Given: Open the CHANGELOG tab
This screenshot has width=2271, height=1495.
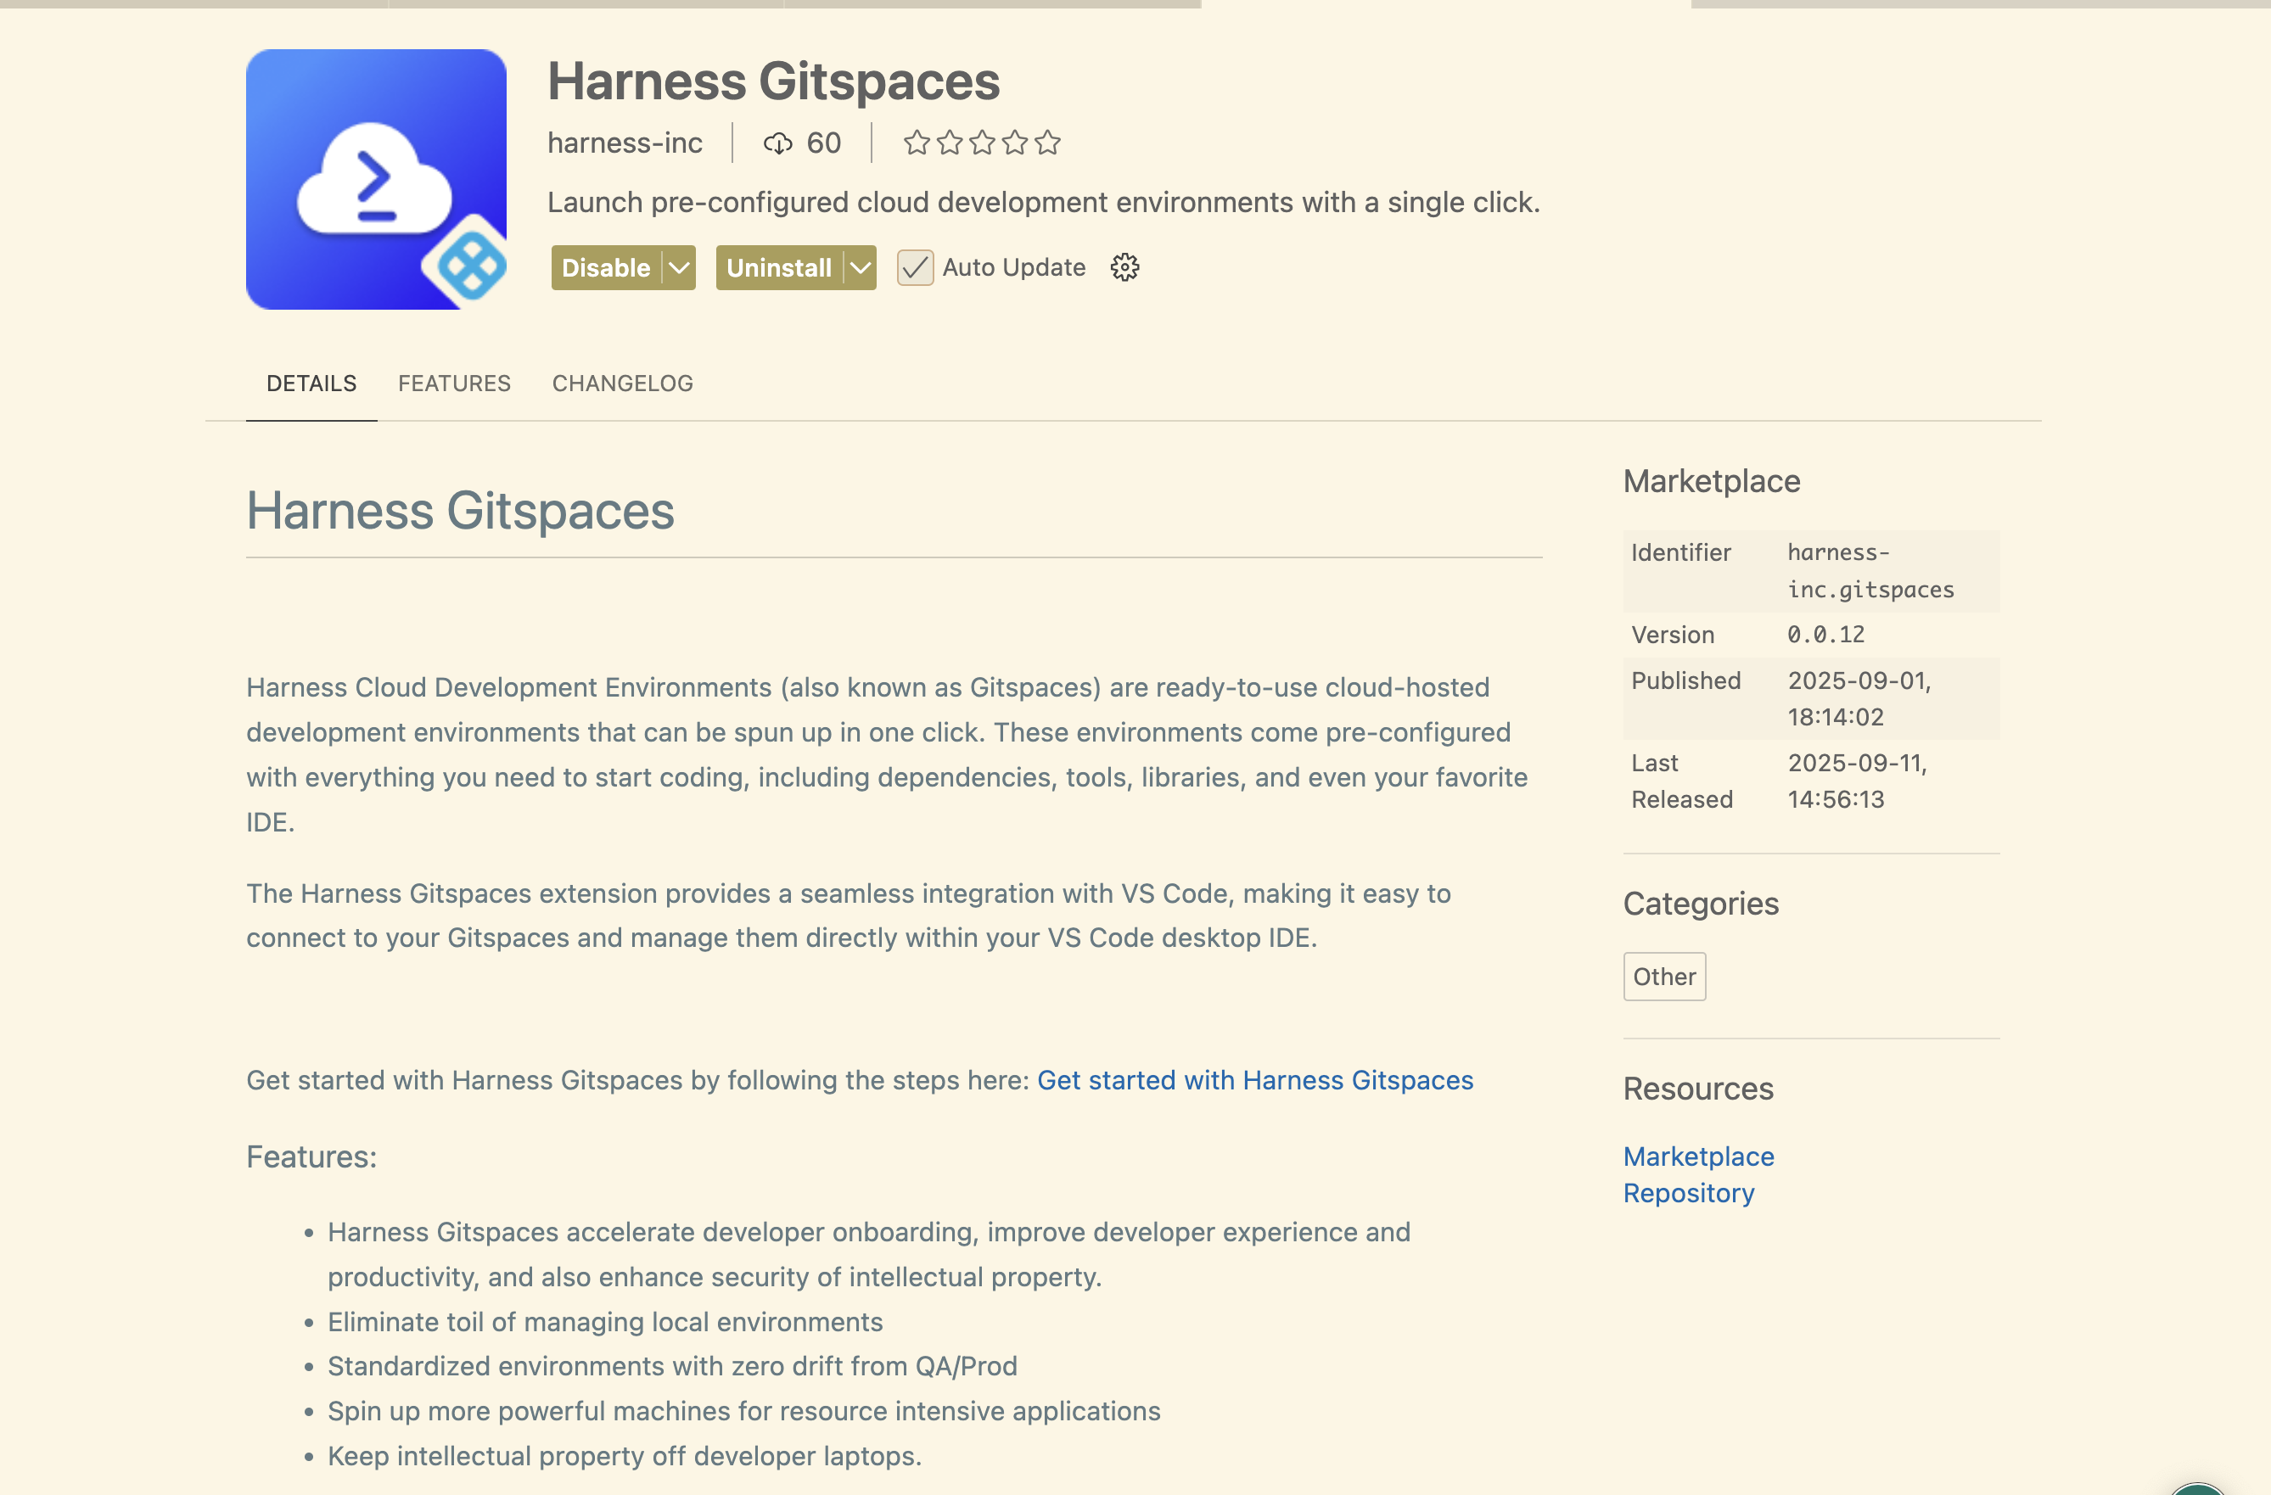Looking at the screenshot, I should click(x=622, y=384).
